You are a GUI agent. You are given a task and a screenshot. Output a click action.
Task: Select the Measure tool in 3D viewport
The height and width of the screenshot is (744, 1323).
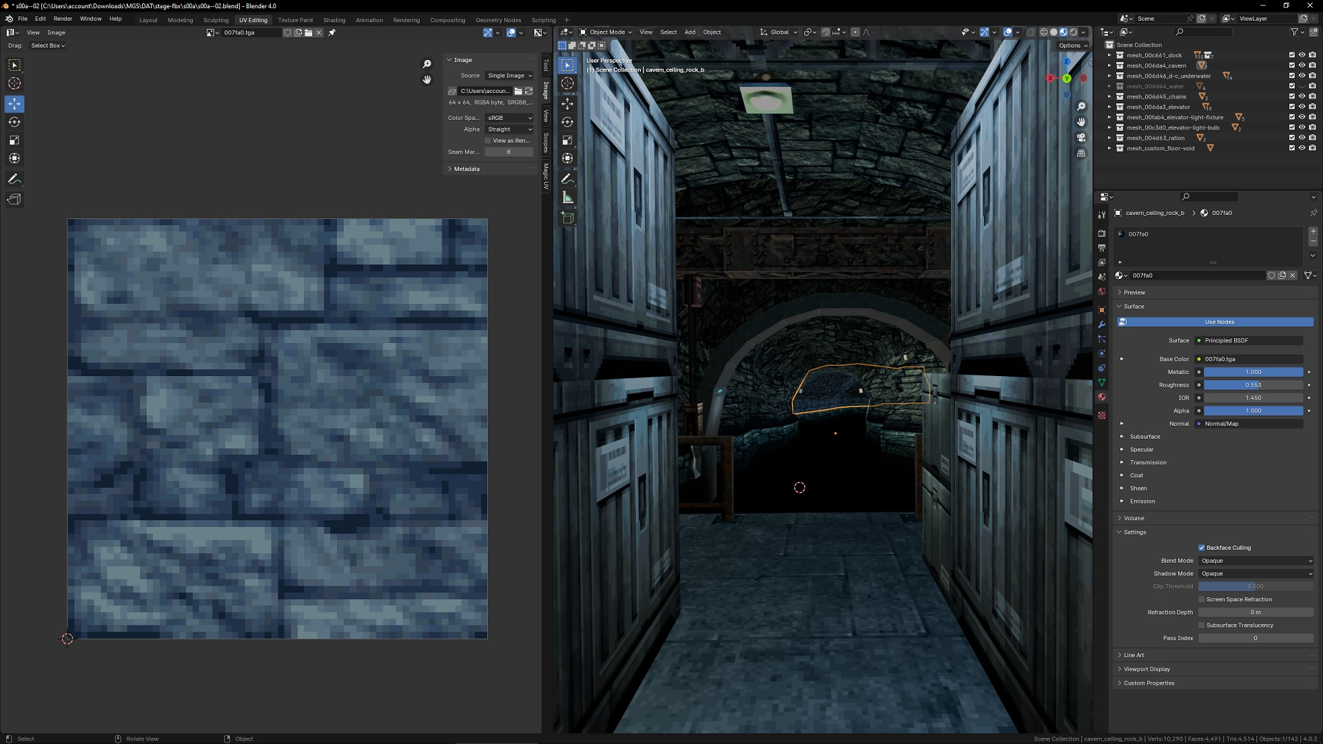point(567,198)
